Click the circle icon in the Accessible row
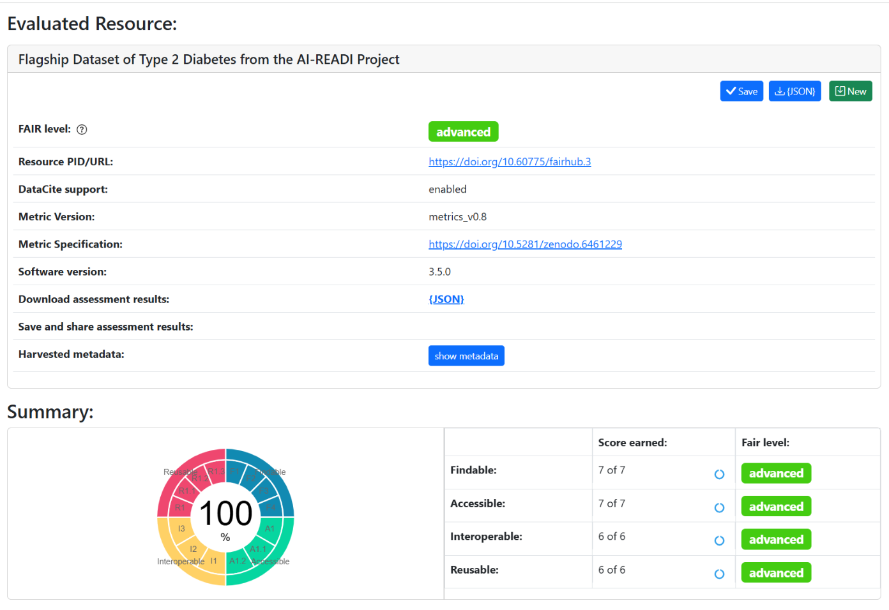The width and height of the screenshot is (889, 610). [719, 507]
